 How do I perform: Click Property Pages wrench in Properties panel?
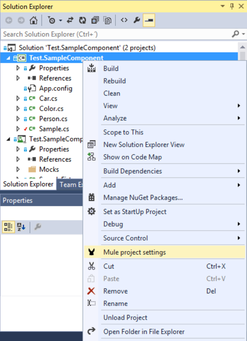tap(38, 227)
